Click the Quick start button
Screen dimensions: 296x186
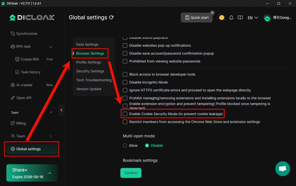(197, 18)
